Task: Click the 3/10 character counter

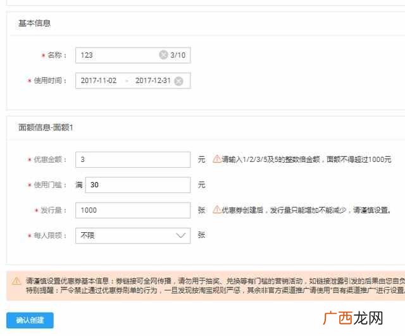Action: point(178,55)
